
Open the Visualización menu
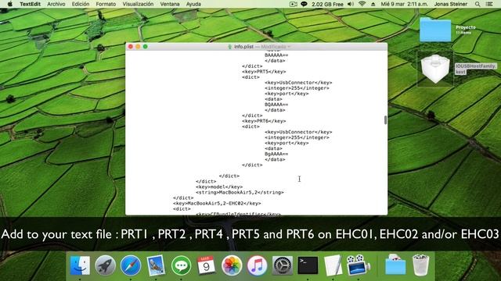point(138,4)
